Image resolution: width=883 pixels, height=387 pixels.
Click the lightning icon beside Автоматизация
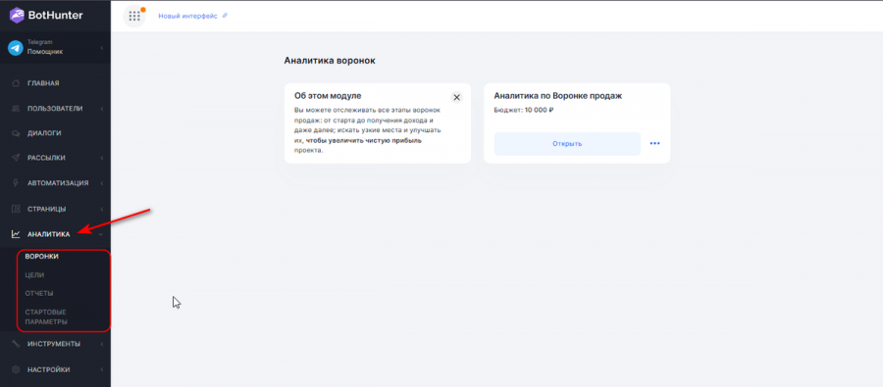point(16,183)
